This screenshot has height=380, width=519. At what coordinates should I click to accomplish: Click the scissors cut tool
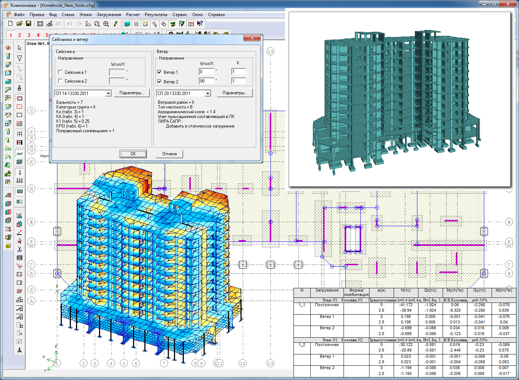pyautogui.click(x=19, y=249)
